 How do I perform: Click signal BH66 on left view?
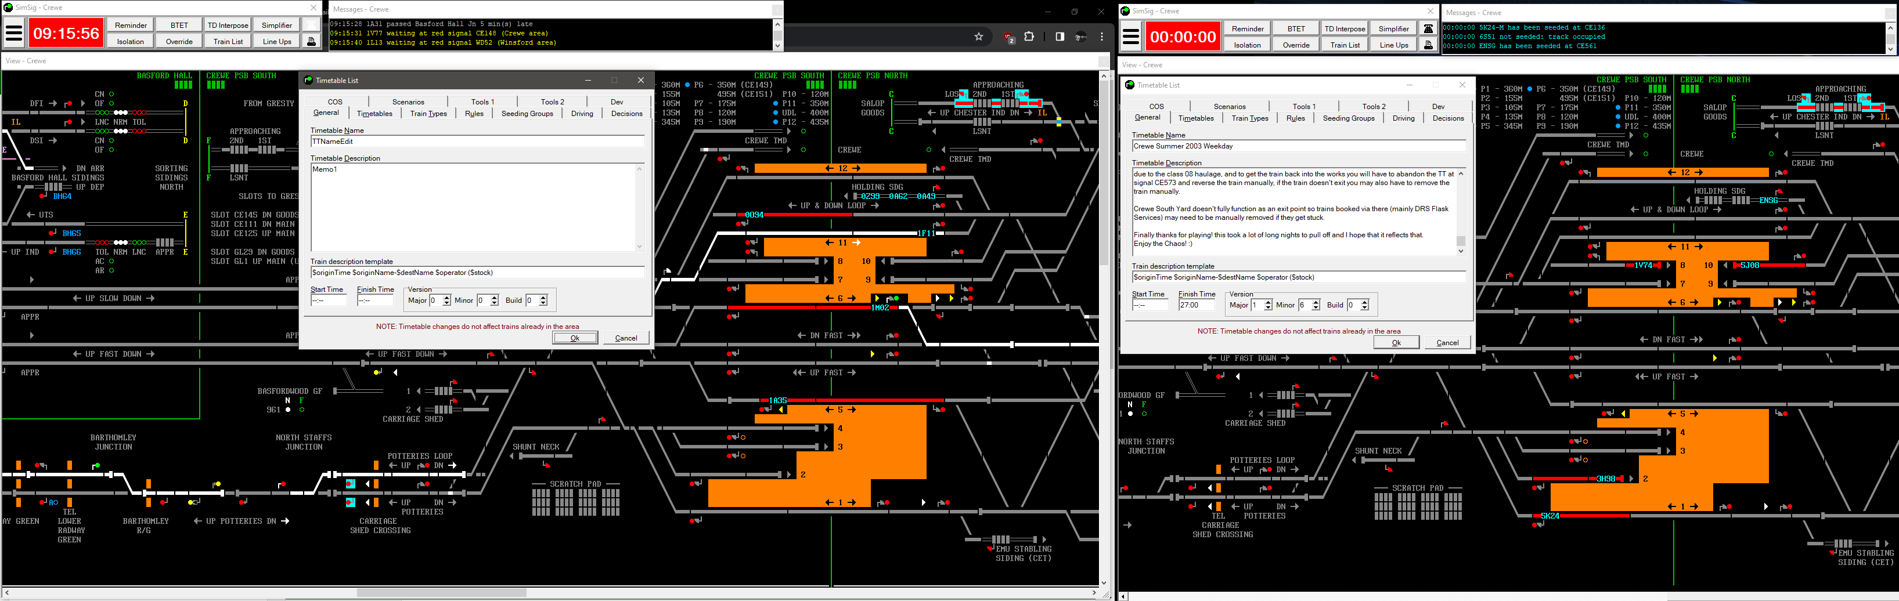point(71,252)
